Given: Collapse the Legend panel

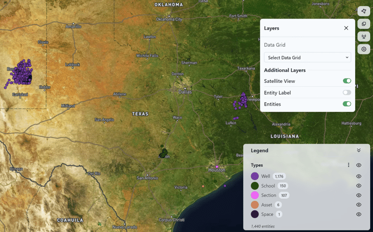Looking at the screenshot, I should coord(359,151).
